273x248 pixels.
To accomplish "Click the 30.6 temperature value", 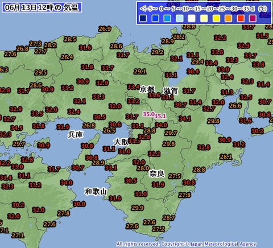I will [115, 125].
